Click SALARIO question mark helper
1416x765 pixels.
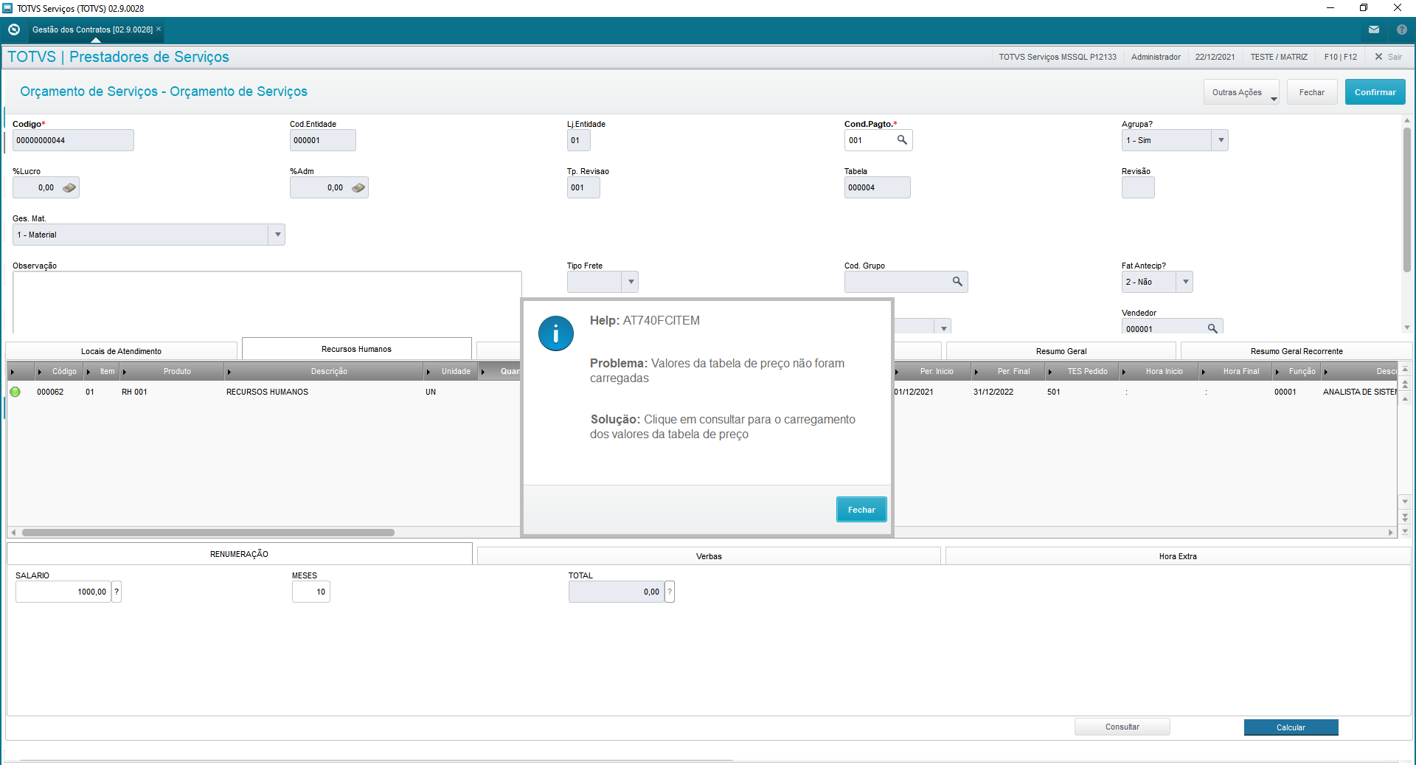tap(117, 592)
